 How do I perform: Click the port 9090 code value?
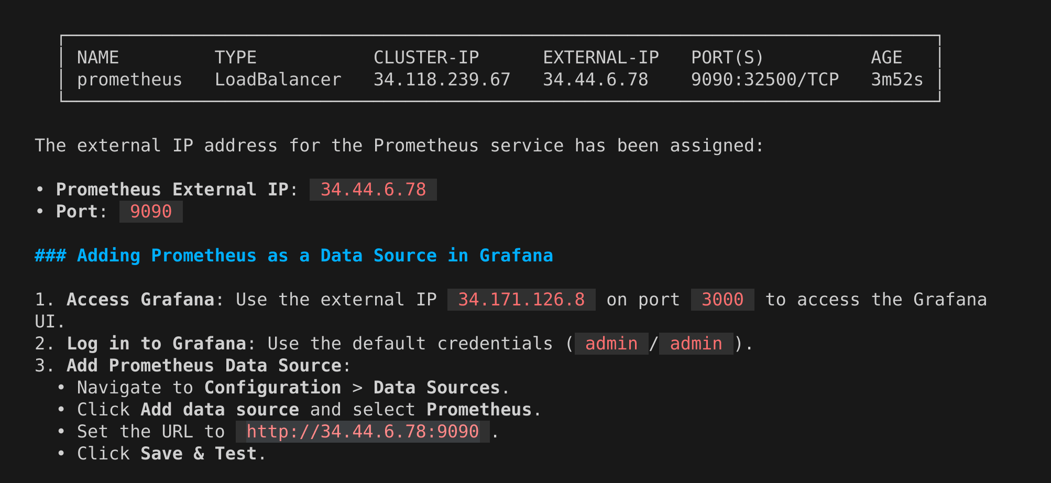click(151, 212)
